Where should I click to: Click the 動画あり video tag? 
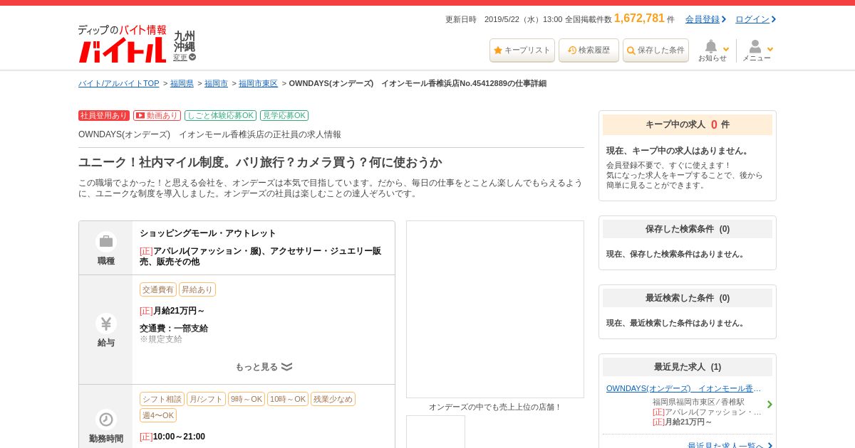pyautogui.click(x=157, y=115)
